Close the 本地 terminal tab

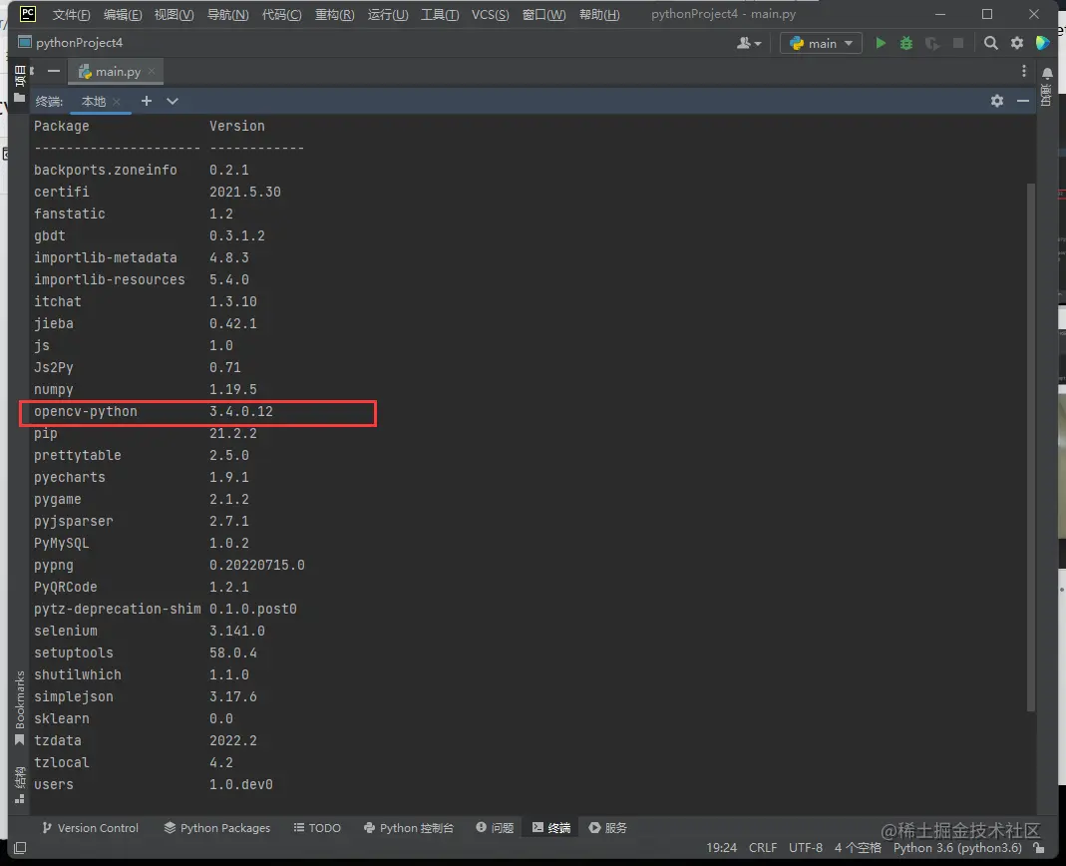117,102
